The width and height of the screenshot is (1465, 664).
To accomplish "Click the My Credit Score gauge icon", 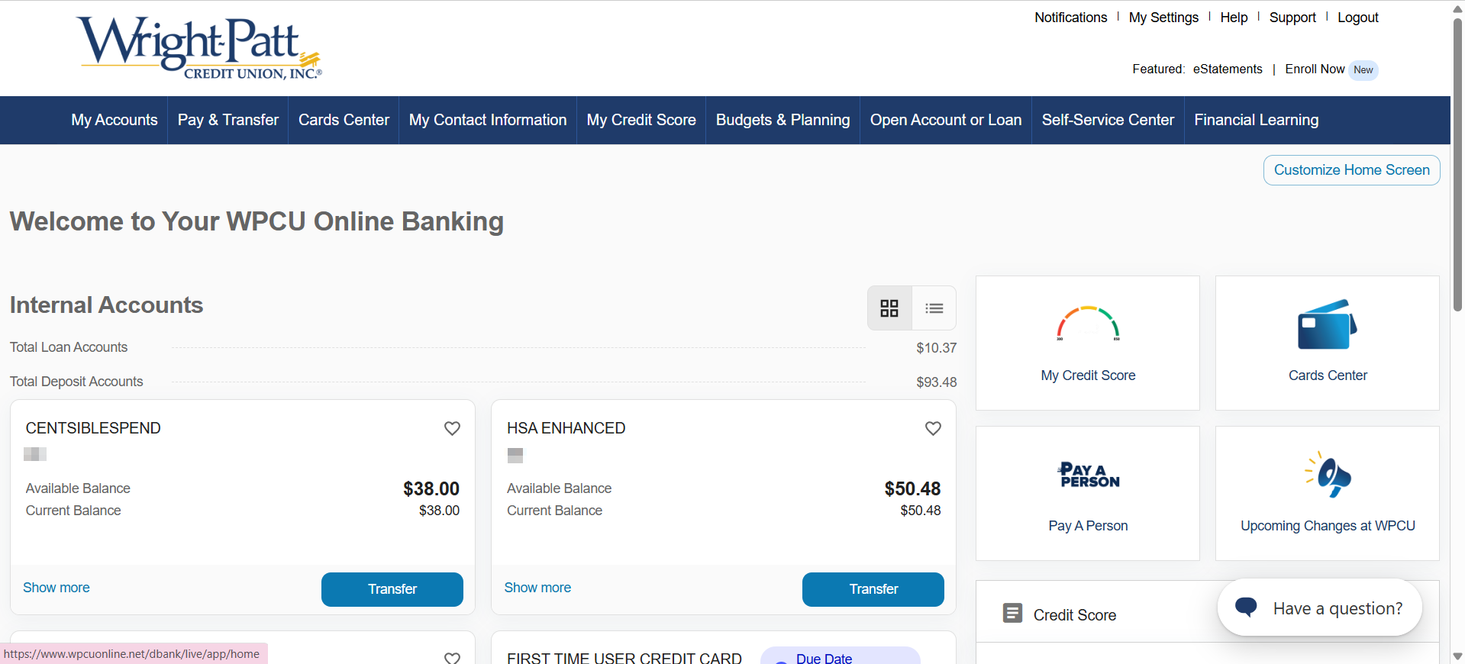I will pos(1088,324).
